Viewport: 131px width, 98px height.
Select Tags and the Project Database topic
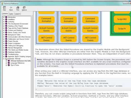pyautogui.click(x=18, y=28)
